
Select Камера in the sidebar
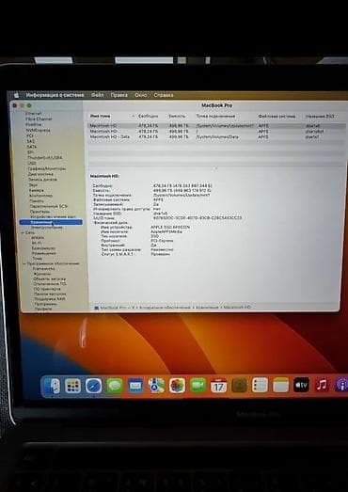(36, 190)
